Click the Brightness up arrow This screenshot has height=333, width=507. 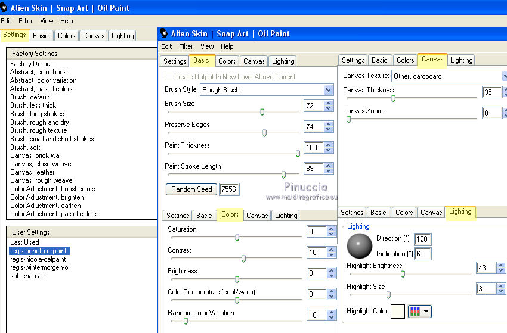click(332, 270)
